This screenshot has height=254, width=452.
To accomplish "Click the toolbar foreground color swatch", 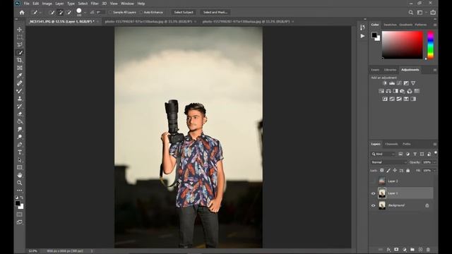I will coord(18,203).
